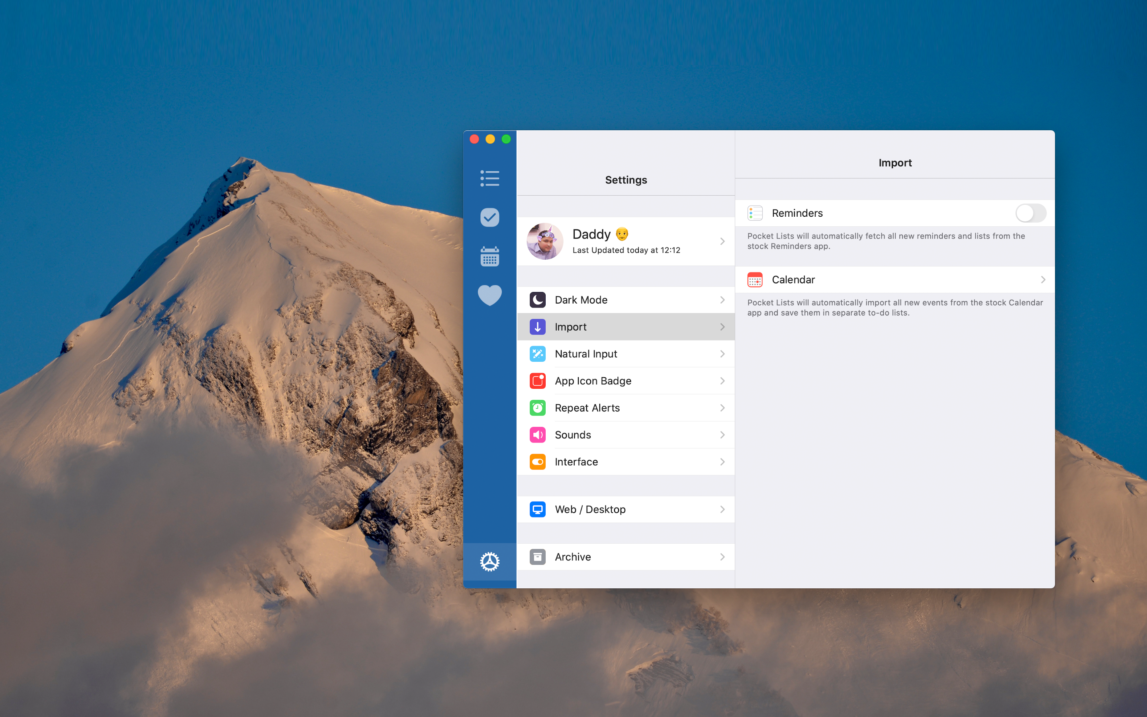Click the Settings panel title
1147x717 pixels.
pyautogui.click(x=626, y=180)
